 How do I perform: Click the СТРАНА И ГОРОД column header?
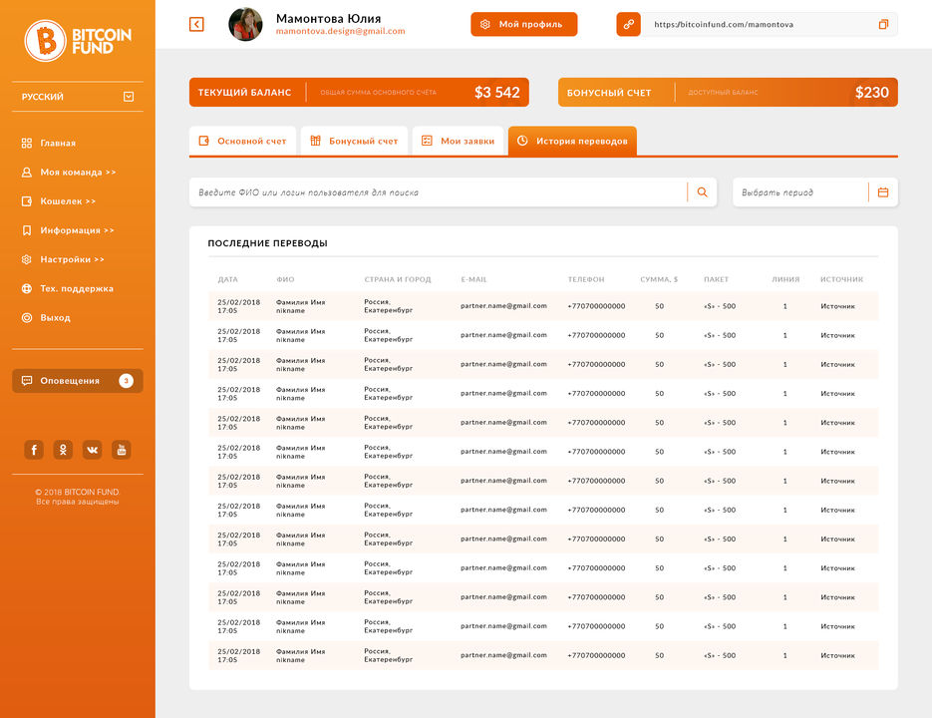click(x=398, y=279)
